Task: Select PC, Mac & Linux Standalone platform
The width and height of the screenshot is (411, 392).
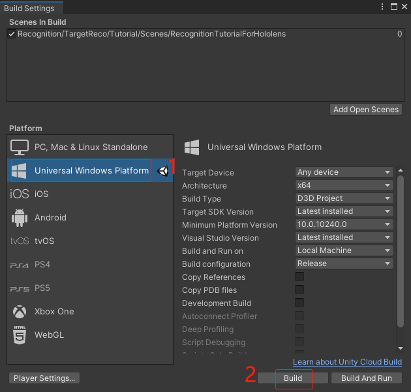Action: [90, 147]
